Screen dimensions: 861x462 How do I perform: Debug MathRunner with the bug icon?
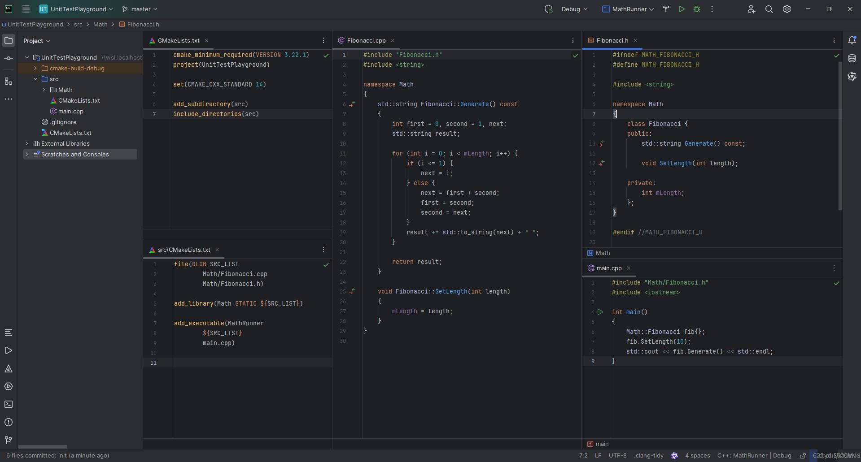pos(697,9)
